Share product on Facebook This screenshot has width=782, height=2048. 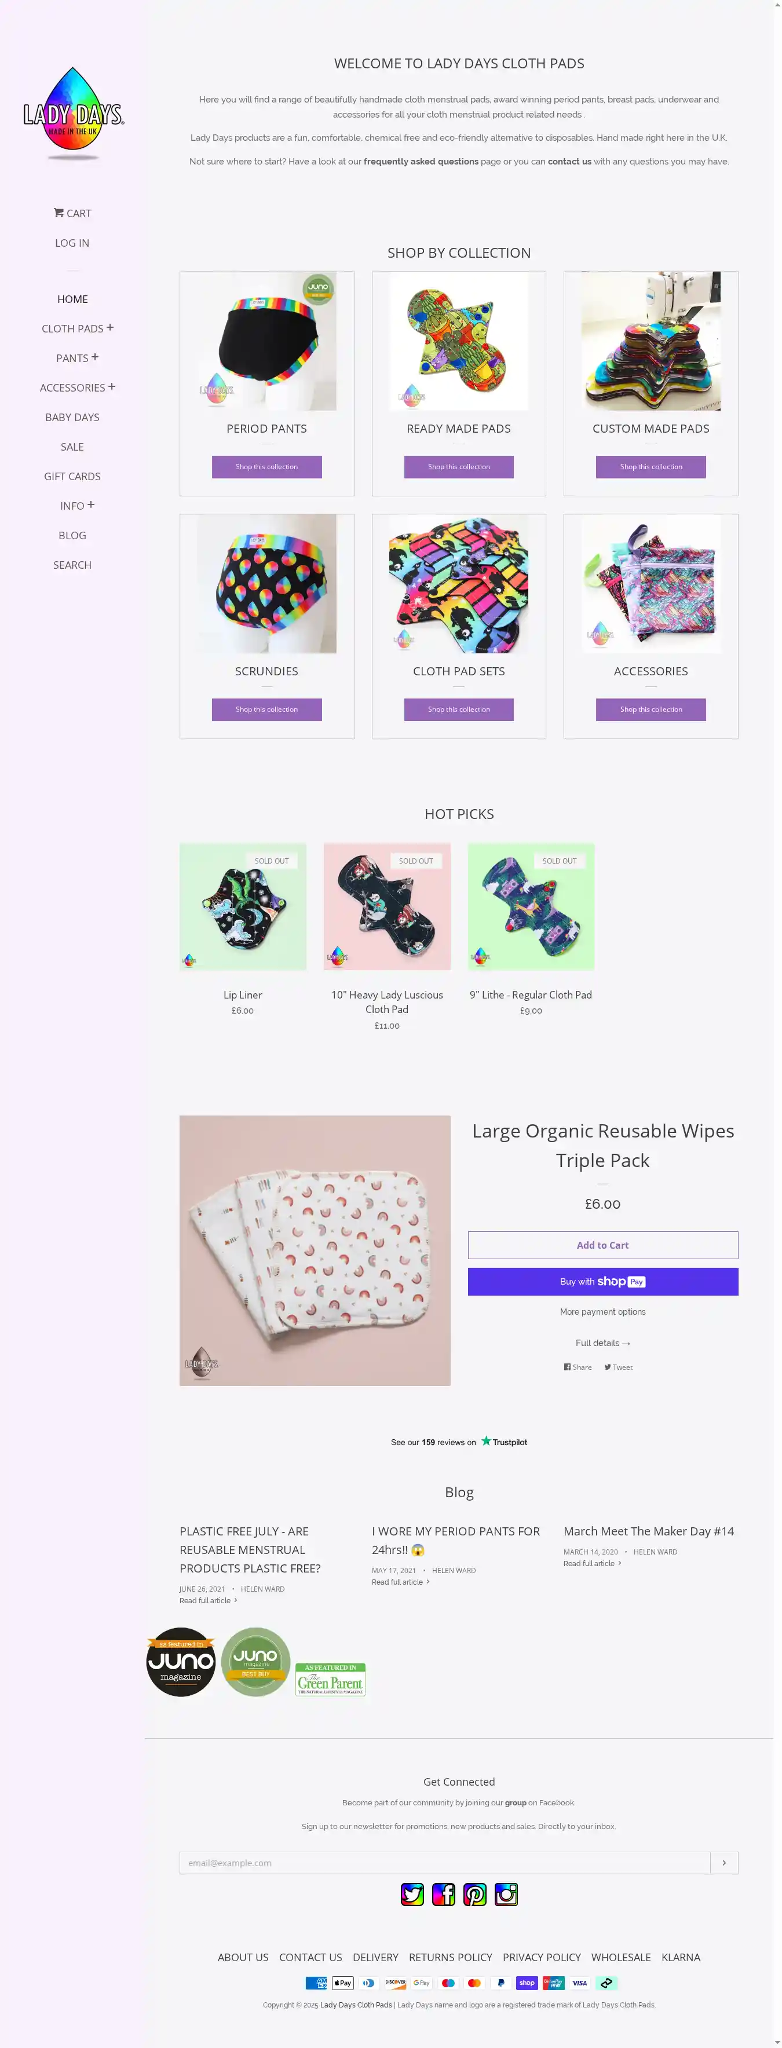[578, 1367]
